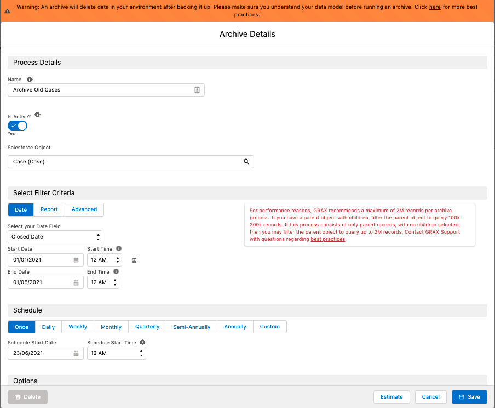This screenshot has height=408, width=495.
Task: Open the Schedule Start Time dropdown
Action: (117, 353)
